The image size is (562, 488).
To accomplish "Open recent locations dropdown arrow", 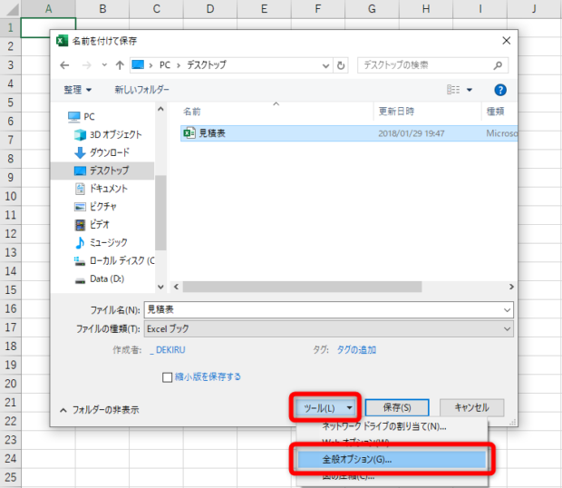I will pos(104,65).
